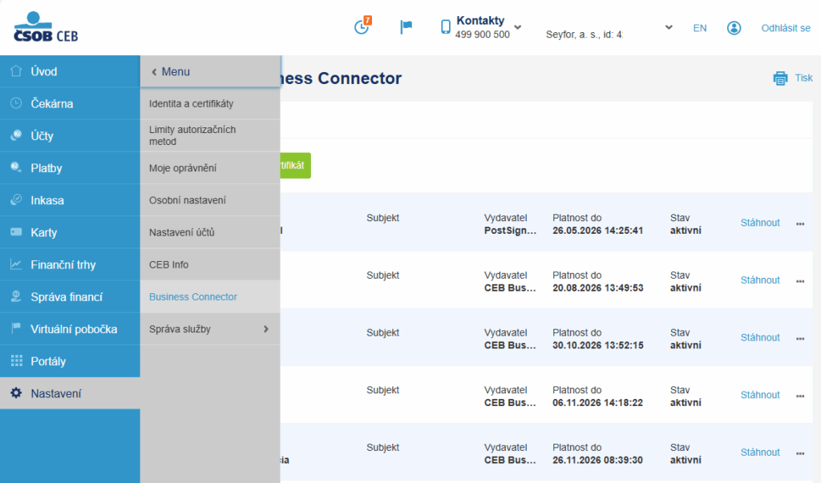Image resolution: width=821 pixels, height=483 pixels.
Task: Click the ČSOB CEB logo
Action: (46, 27)
